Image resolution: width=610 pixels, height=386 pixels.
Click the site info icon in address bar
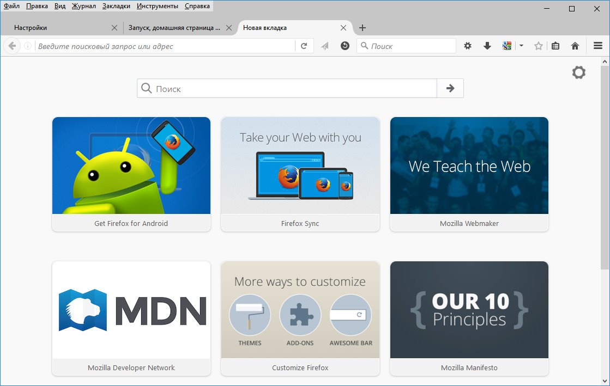click(28, 46)
